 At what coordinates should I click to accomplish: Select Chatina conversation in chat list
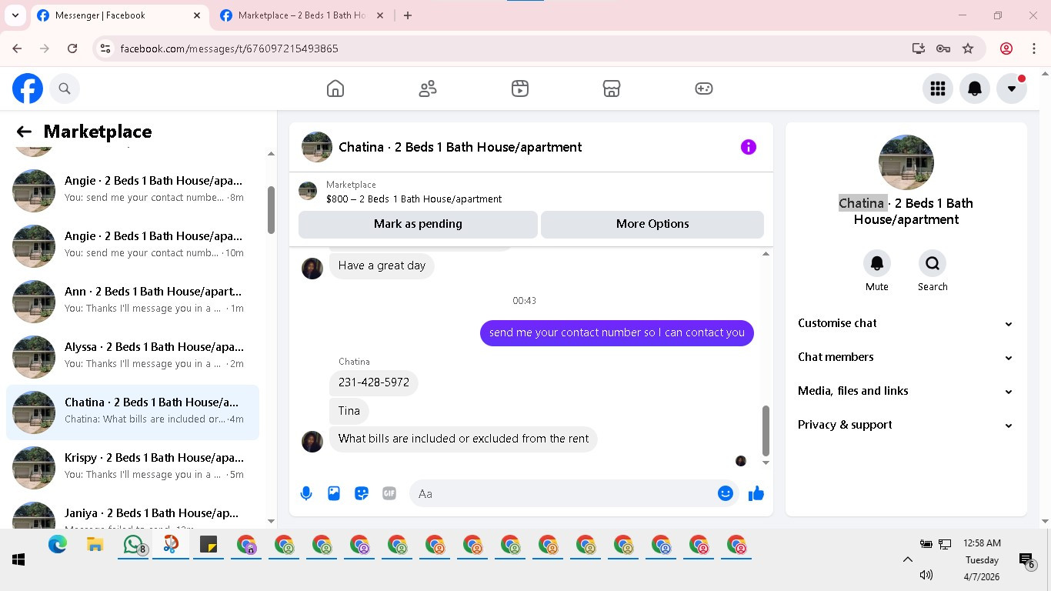point(132,411)
